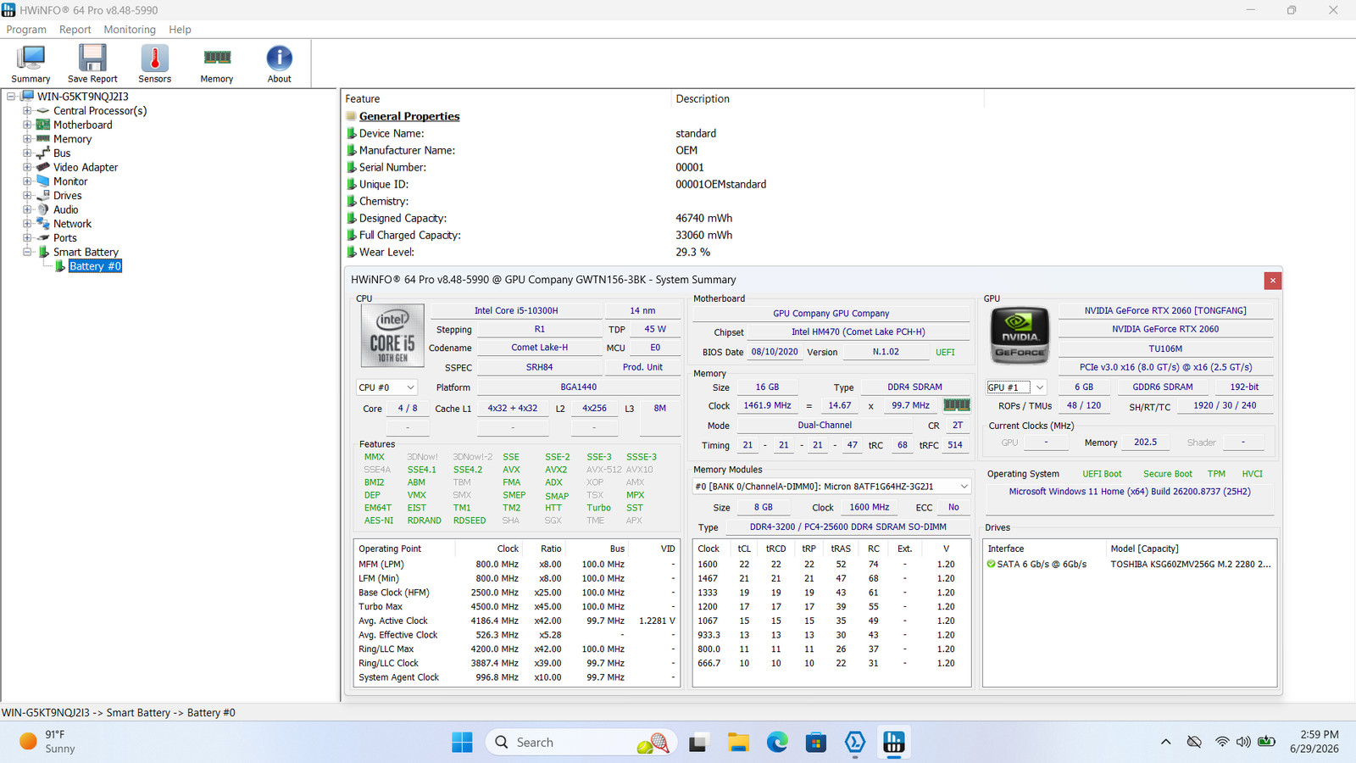The width and height of the screenshot is (1356, 763).
Task: Click the Designed Capacity battery icon
Action: [351, 218]
